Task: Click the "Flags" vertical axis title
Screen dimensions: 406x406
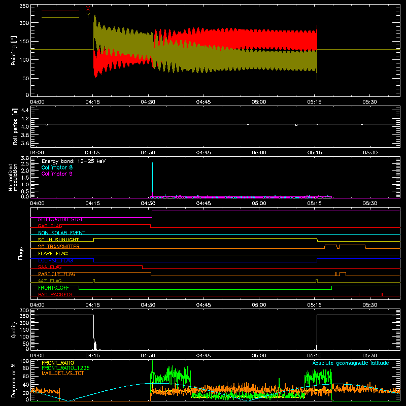Action: click(20, 253)
